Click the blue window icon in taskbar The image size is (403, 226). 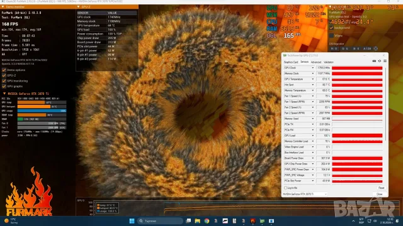271,221
